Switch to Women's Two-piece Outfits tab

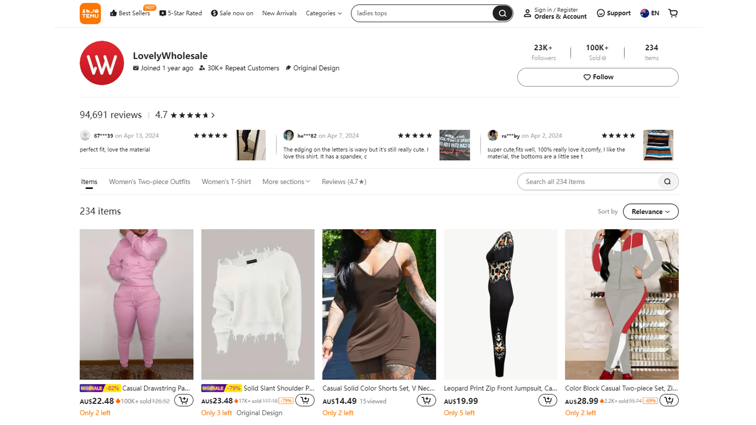coord(150,181)
